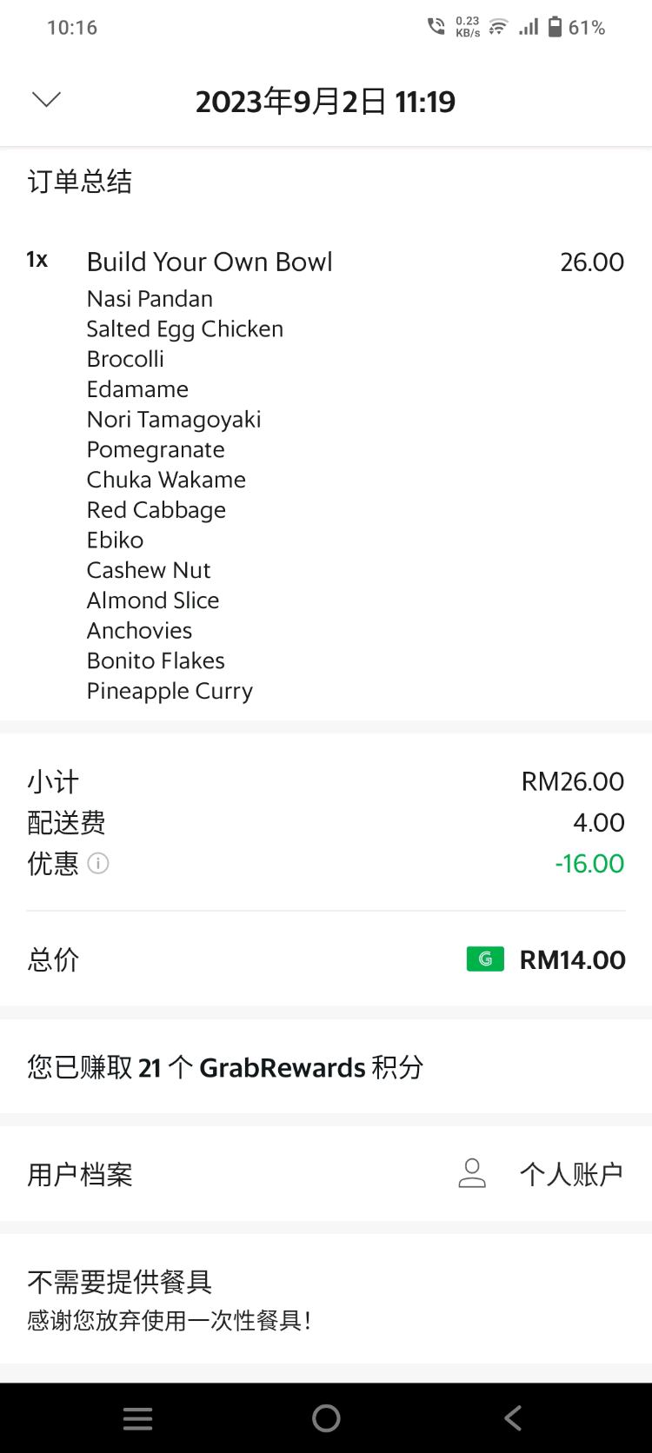
Task: Collapse order details with the top chevron
Action: coord(46,100)
